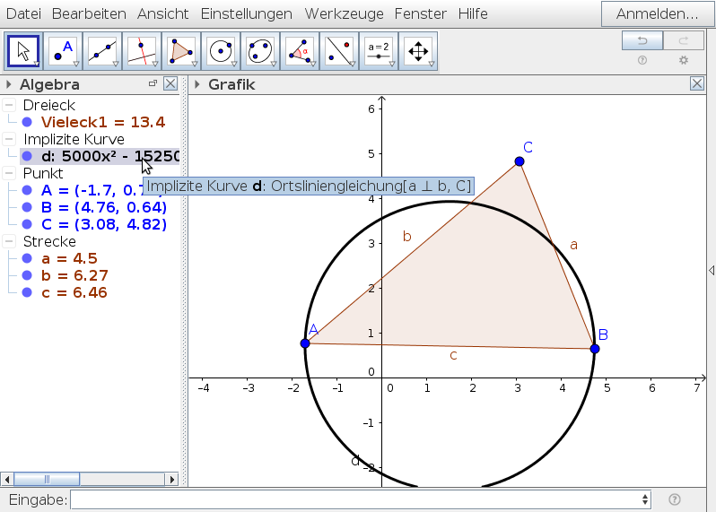Select point A in the graphics view

305,343
